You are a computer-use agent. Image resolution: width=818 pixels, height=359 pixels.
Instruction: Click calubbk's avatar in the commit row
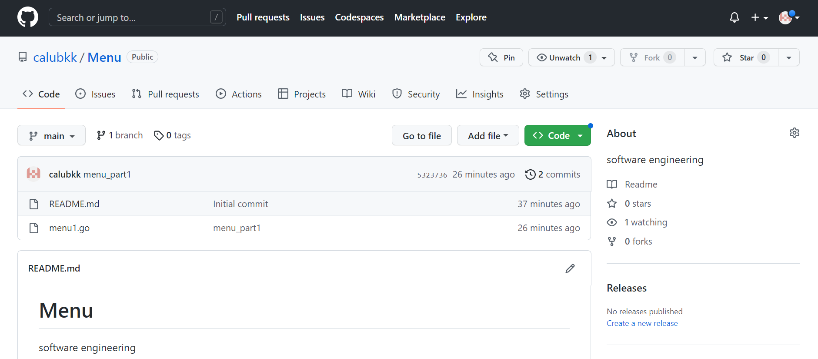coord(33,174)
